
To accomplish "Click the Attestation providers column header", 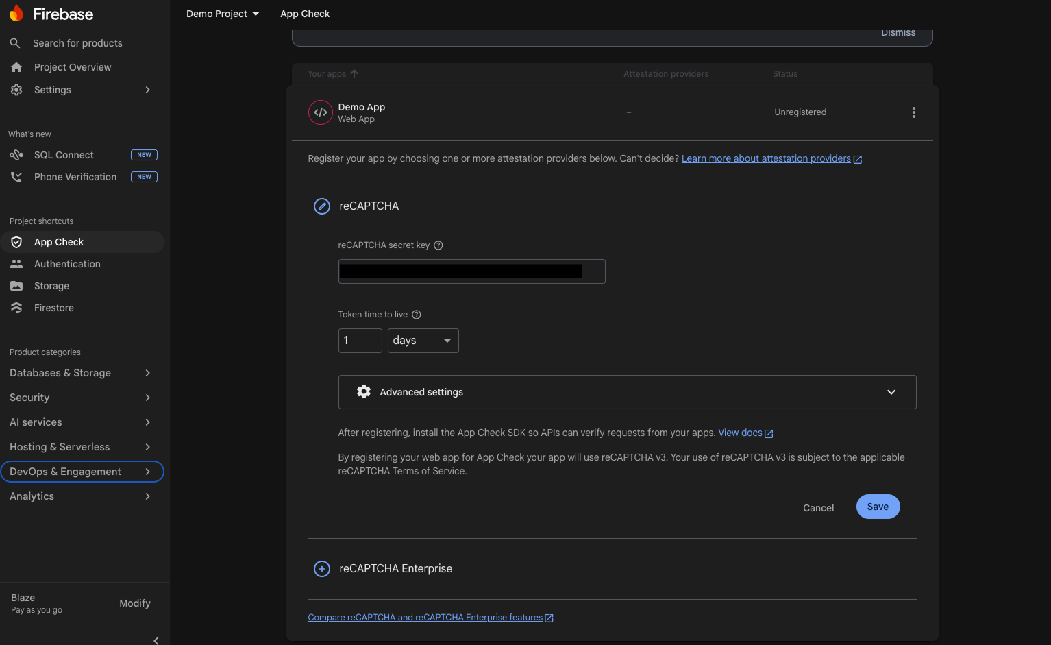I will click(x=666, y=74).
